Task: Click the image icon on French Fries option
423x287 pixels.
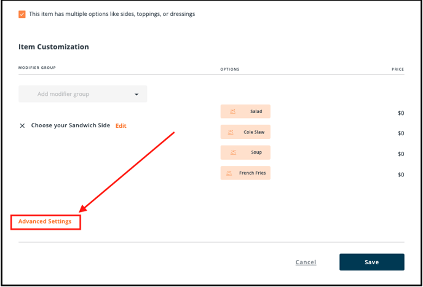Action: [x=229, y=173]
